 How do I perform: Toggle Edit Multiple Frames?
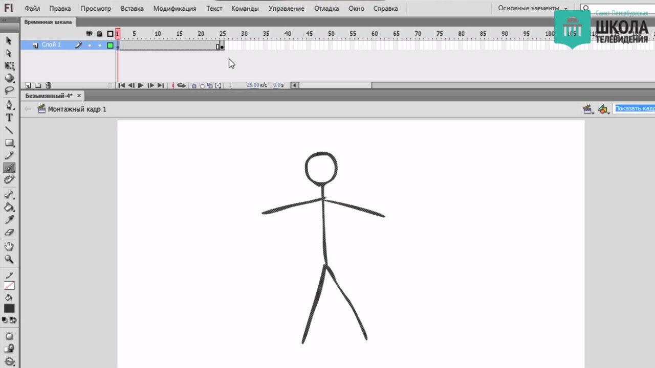[x=210, y=85]
